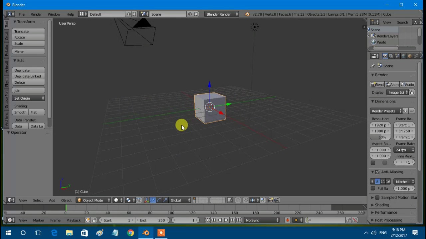Open the Object properties tab icon
Image resolution: width=426 pixels, height=239 pixels.
410,56
